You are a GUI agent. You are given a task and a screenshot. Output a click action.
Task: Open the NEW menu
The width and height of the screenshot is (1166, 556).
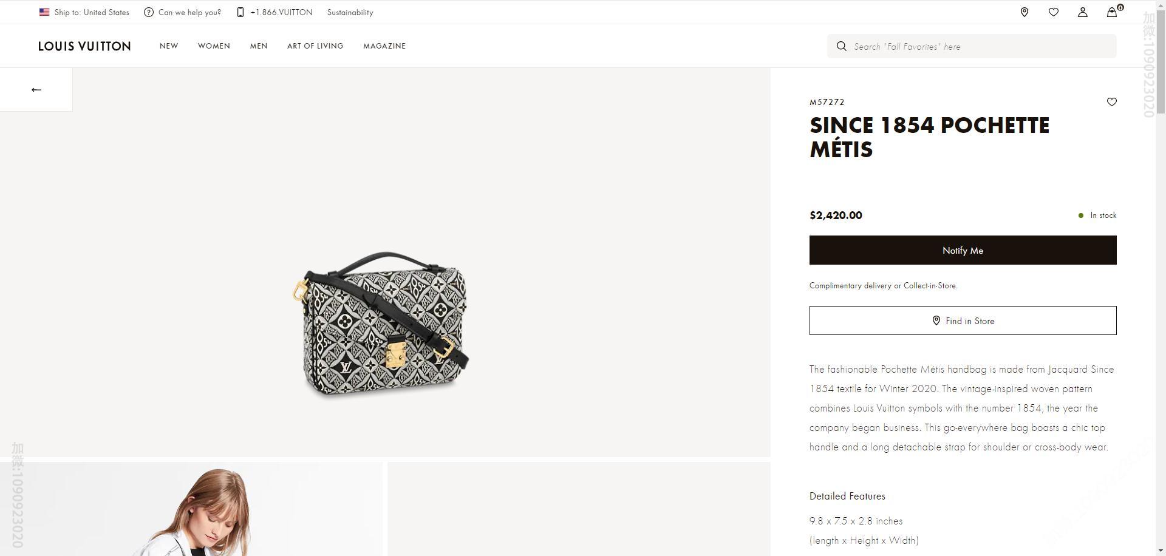169,46
